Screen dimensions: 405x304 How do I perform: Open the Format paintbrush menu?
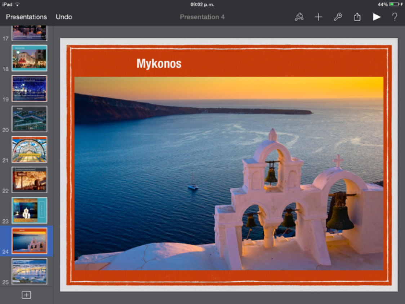coord(299,17)
